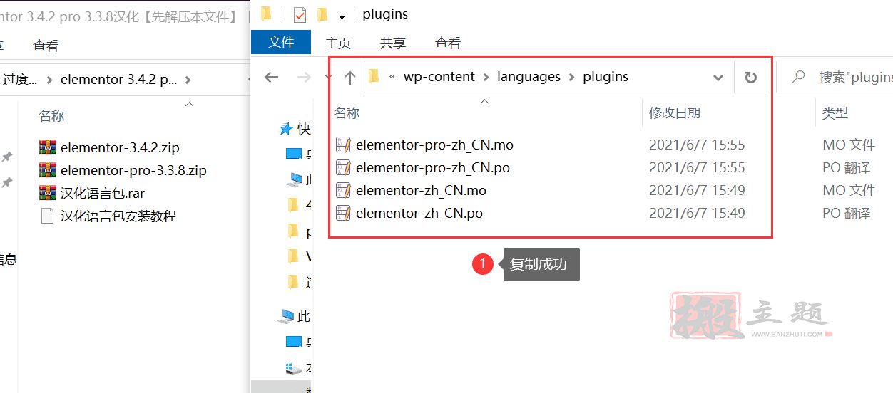Sort by the 修改日期 column header
The height and width of the screenshot is (393, 893).
coord(675,112)
